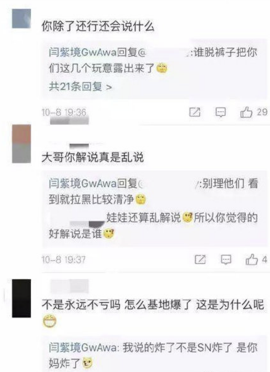Image resolution: width=270 pixels, height=372 pixels.
Task: Like the comment with 29 likes
Action: [x=246, y=112]
